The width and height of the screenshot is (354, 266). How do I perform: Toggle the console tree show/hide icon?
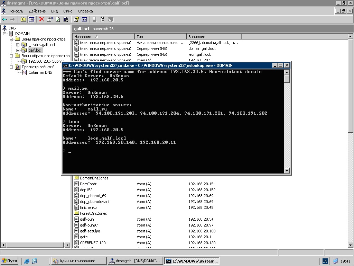coord(31,19)
